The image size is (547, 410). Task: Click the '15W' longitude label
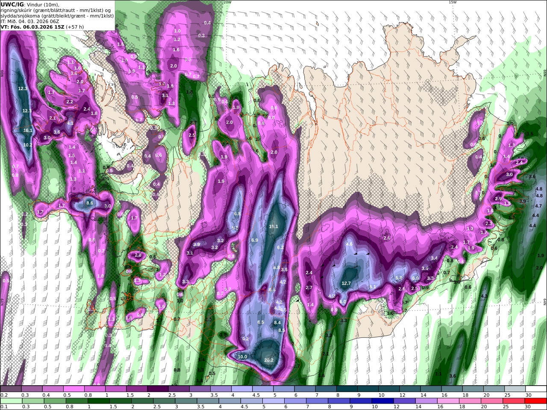453,2
